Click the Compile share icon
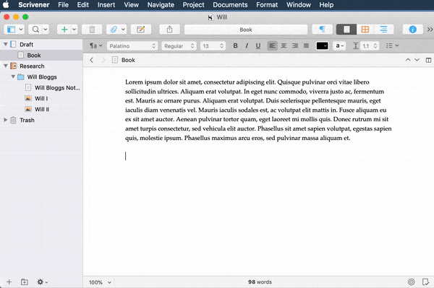Viewport: 434px width, 288px height. pyautogui.click(x=170, y=30)
